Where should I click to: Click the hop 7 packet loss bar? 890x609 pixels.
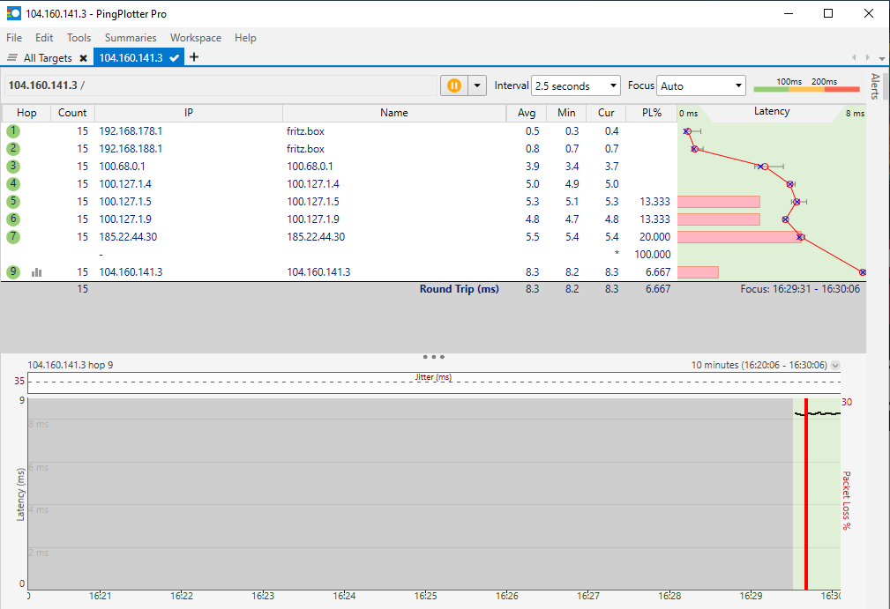pyautogui.click(x=739, y=236)
